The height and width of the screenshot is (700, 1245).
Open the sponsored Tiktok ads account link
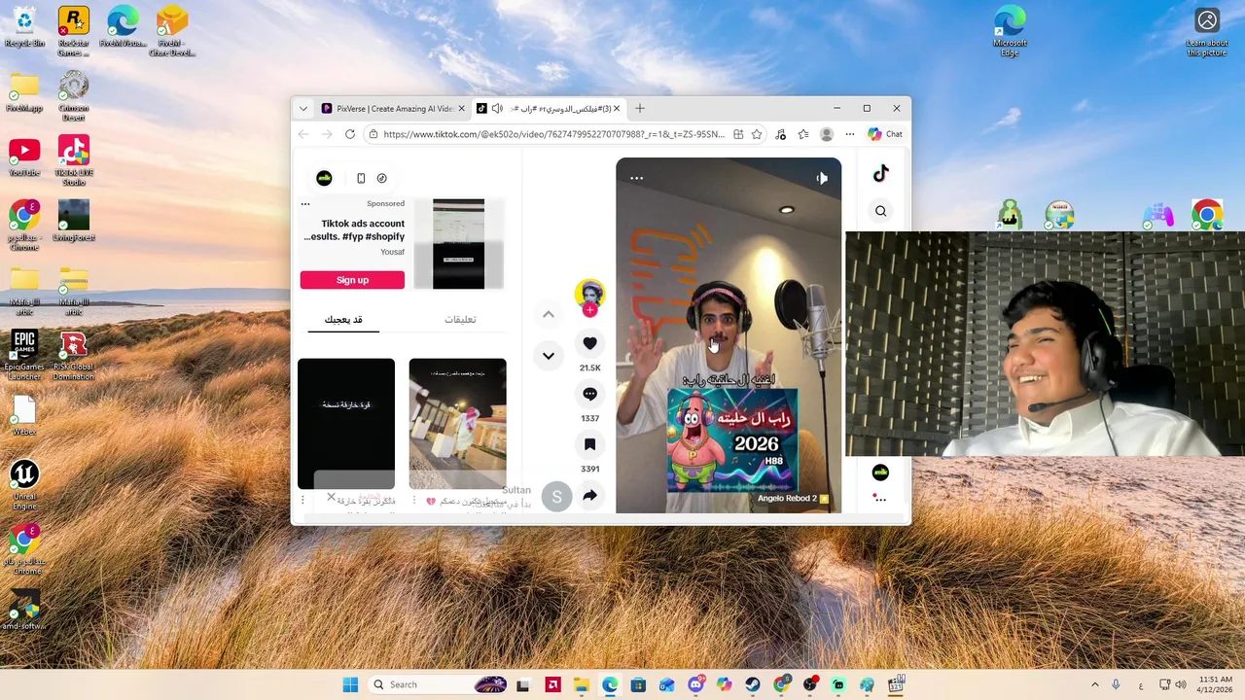coord(354,230)
